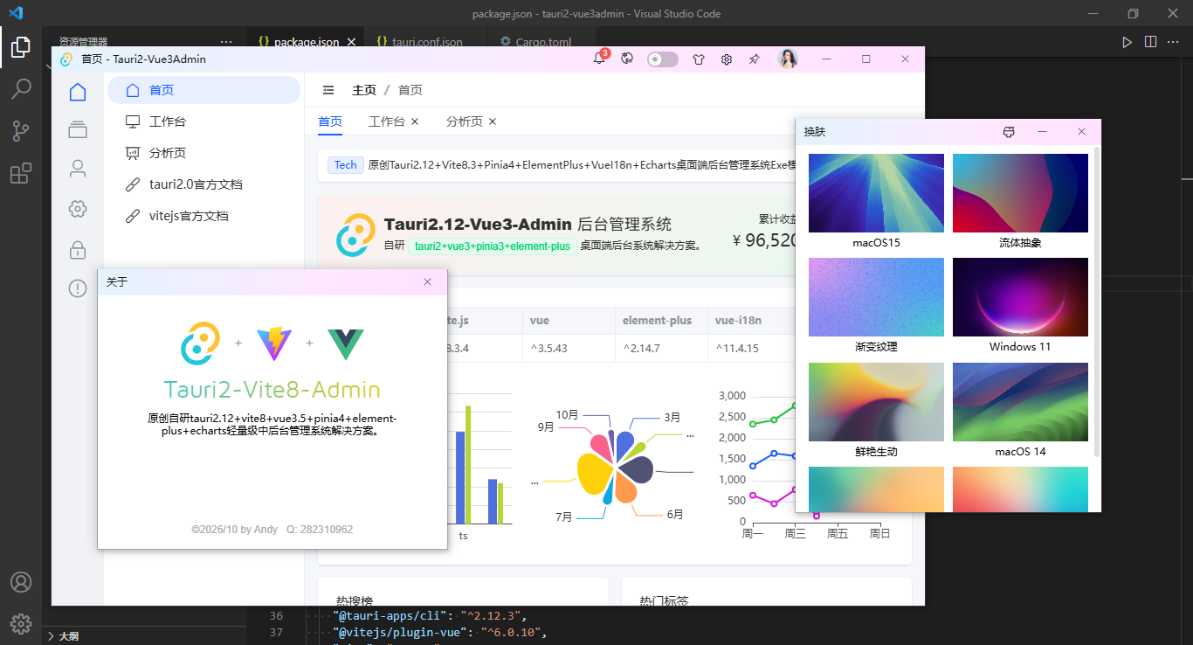The height and width of the screenshot is (645, 1193).
Task: Open VS Code Source Control view
Action: click(x=21, y=131)
